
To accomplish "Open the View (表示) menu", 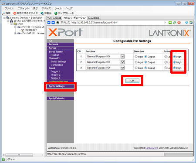I will click(35, 8).
